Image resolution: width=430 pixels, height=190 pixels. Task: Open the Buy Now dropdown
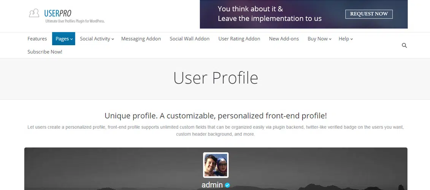tap(319, 39)
